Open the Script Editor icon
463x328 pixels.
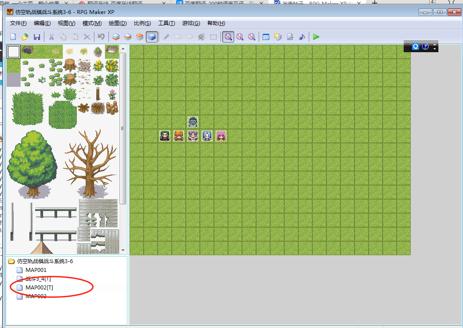(x=290, y=37)
